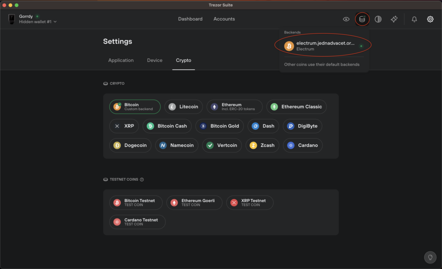
Task: Click the Trezor device icon beside Gorrdy
Action: pos(12,19)
